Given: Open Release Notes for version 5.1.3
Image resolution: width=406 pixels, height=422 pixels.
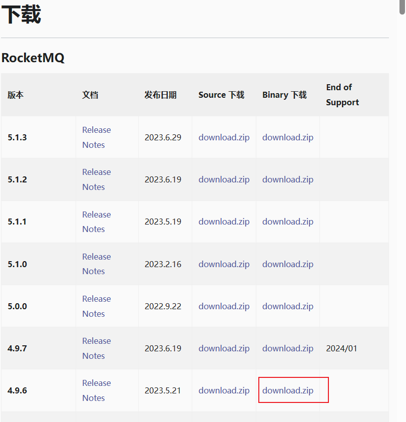Looking at the screenshot, I should [x=96, y=137].
